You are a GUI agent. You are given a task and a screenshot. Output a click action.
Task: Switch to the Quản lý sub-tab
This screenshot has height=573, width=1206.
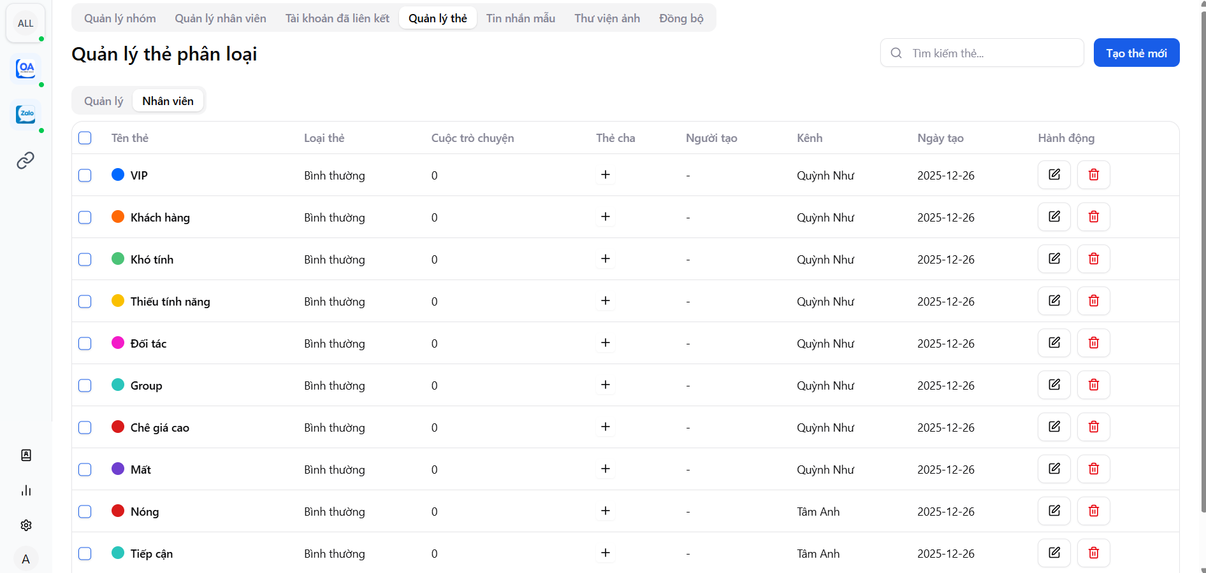coord(103,101)
